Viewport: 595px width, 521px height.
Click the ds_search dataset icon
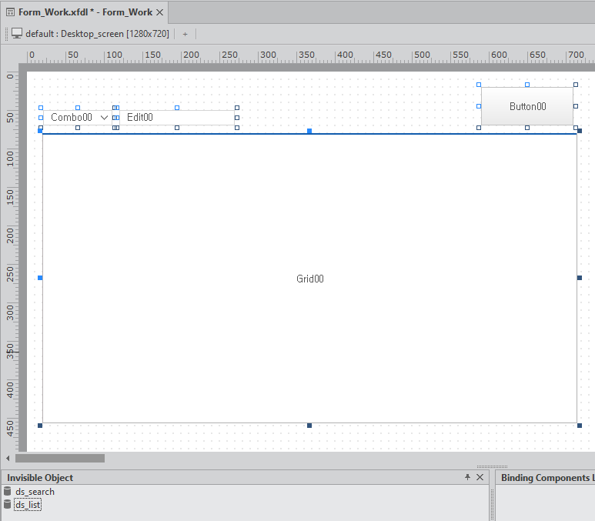8,492
